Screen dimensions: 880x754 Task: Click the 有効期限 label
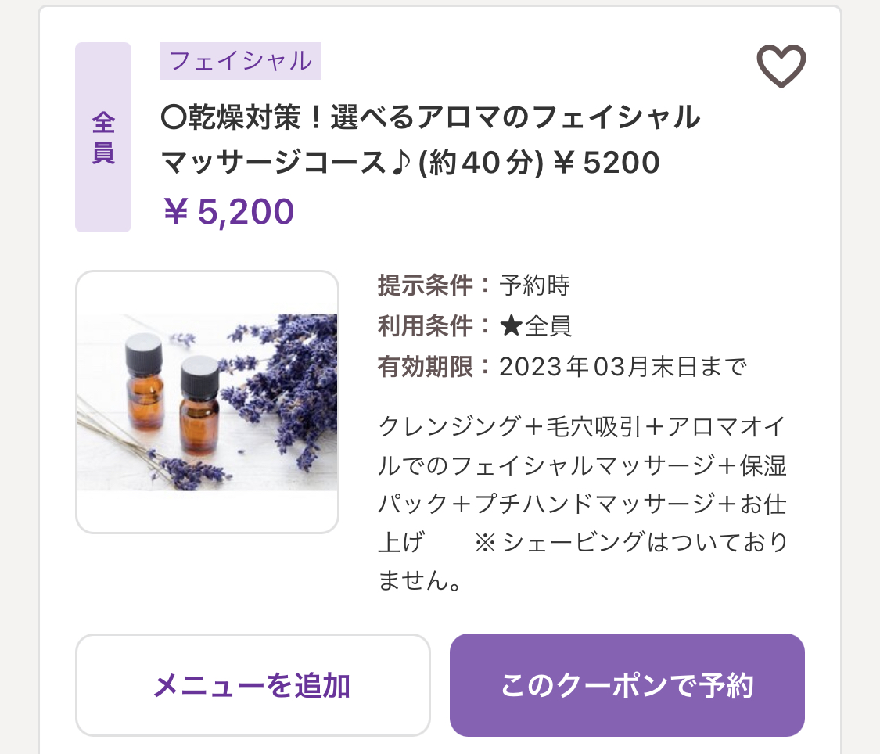tap(426, 367)
